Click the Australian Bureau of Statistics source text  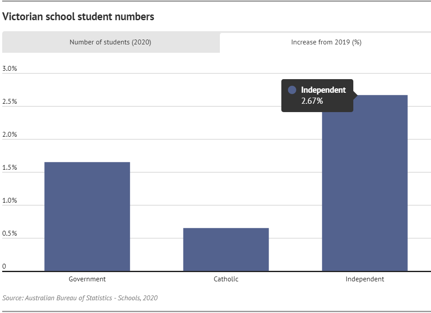[x=80, y=298]
